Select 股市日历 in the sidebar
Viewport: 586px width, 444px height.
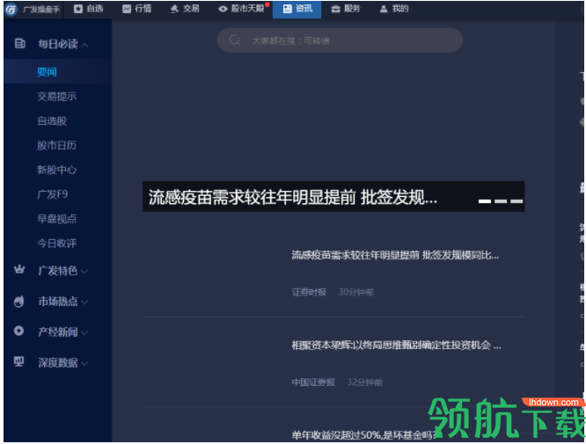tap(57, 146)
